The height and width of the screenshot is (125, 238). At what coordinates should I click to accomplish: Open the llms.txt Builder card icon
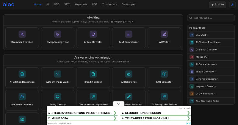tap(93, 74)
